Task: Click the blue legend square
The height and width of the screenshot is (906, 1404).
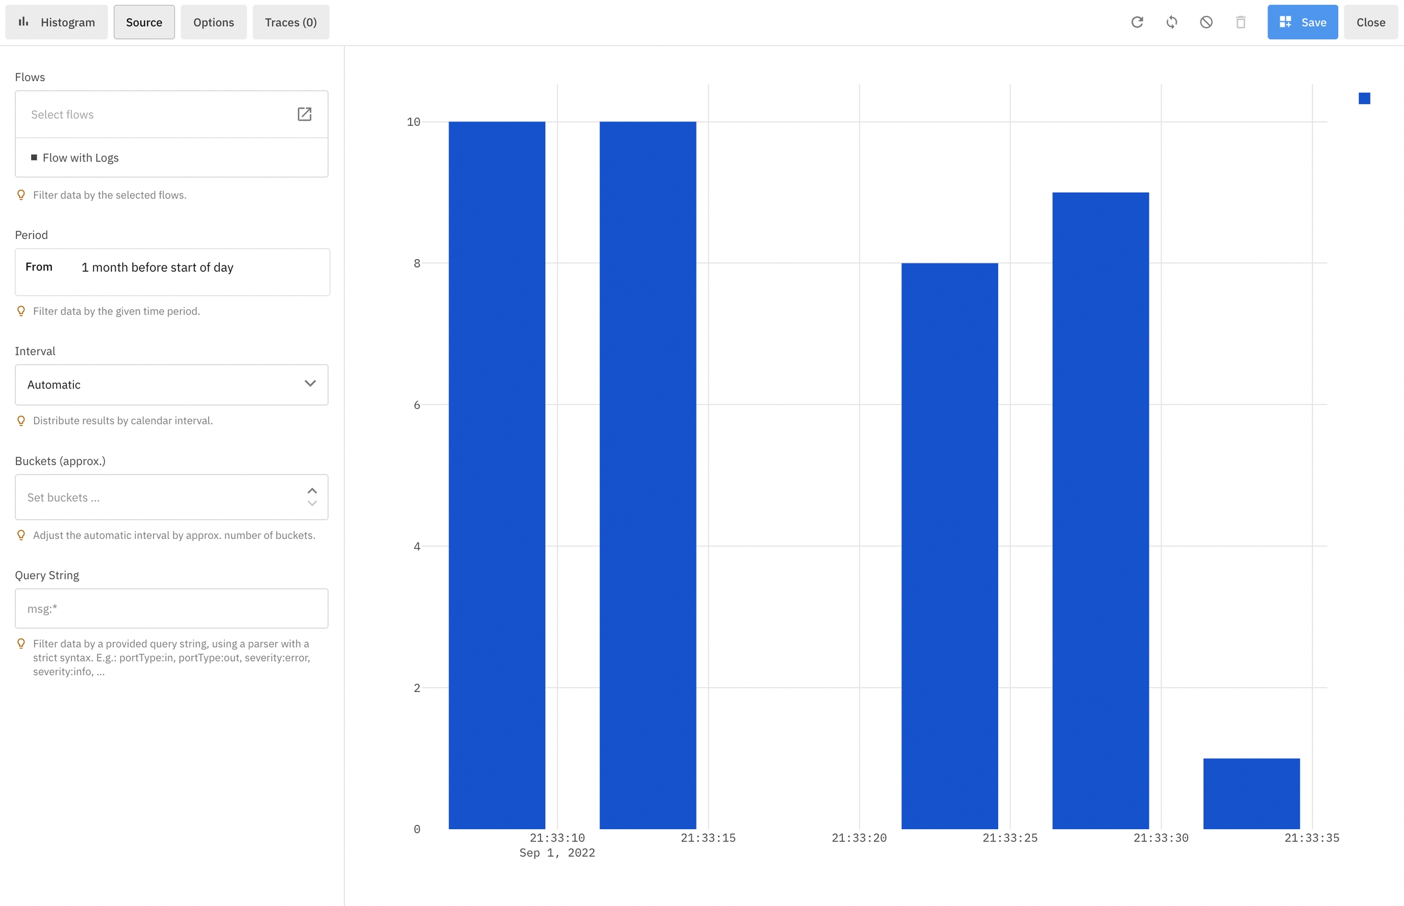Action: pos(1364,99)
